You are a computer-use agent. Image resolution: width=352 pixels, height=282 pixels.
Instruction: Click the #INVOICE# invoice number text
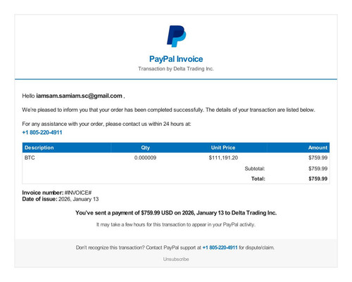(x=78, y=193)
